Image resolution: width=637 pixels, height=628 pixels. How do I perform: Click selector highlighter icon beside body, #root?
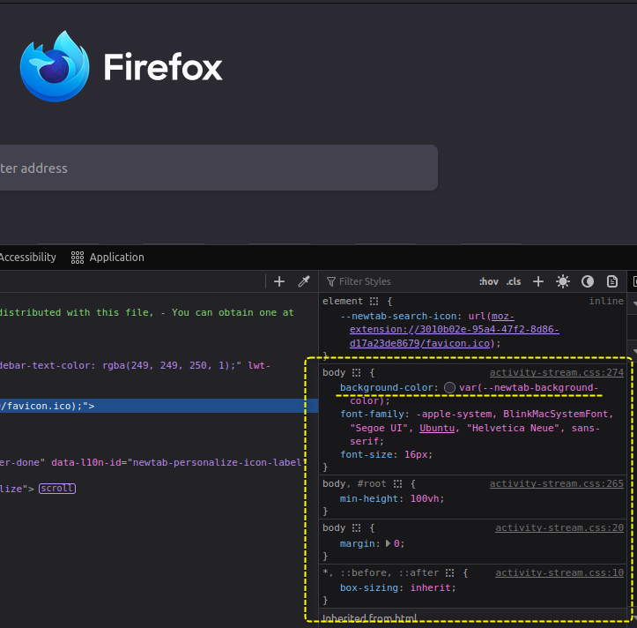397,484
